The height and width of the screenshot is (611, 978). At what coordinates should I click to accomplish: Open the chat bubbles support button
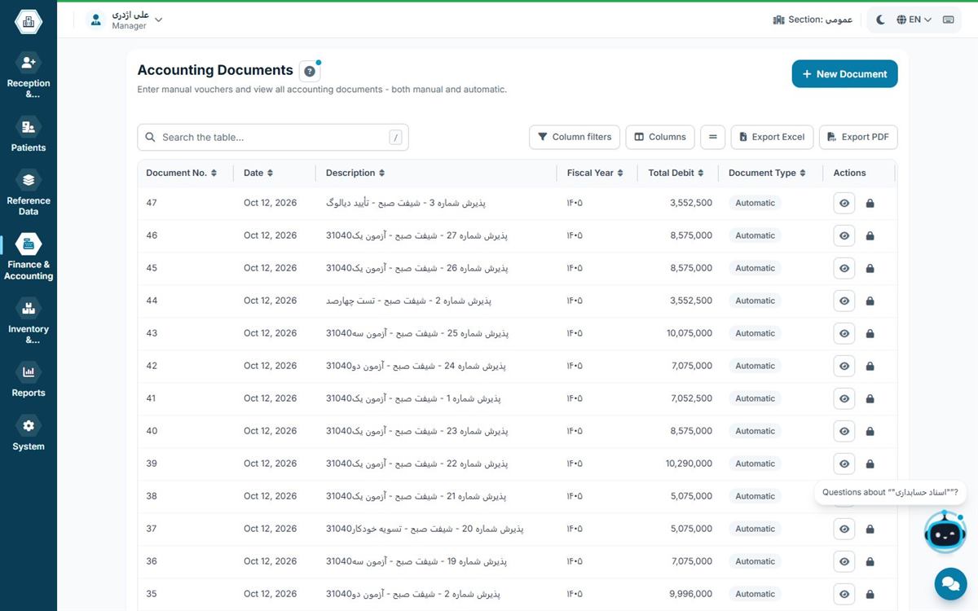pos(949,583)
